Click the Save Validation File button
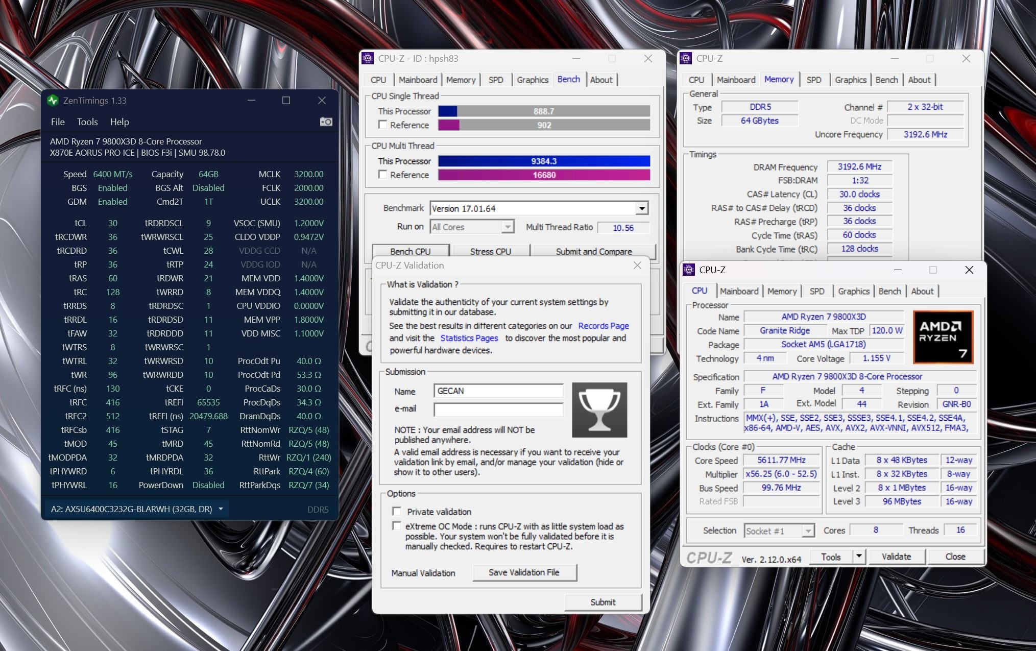Viewport: 1036px width, 651px height. click(x=524, y=572)
